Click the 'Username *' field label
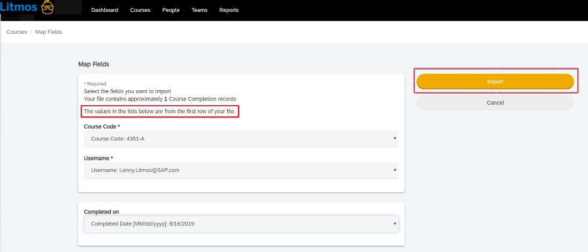The height and width of the screenshot is (252, 588). 99,158
